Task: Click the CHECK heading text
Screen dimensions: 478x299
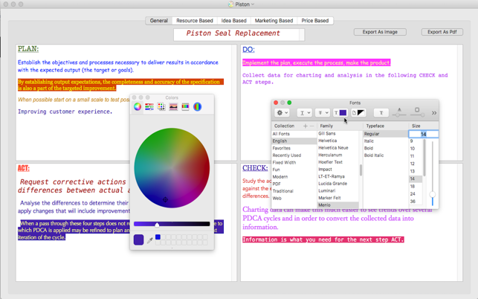Action: [x=255, y=168]
